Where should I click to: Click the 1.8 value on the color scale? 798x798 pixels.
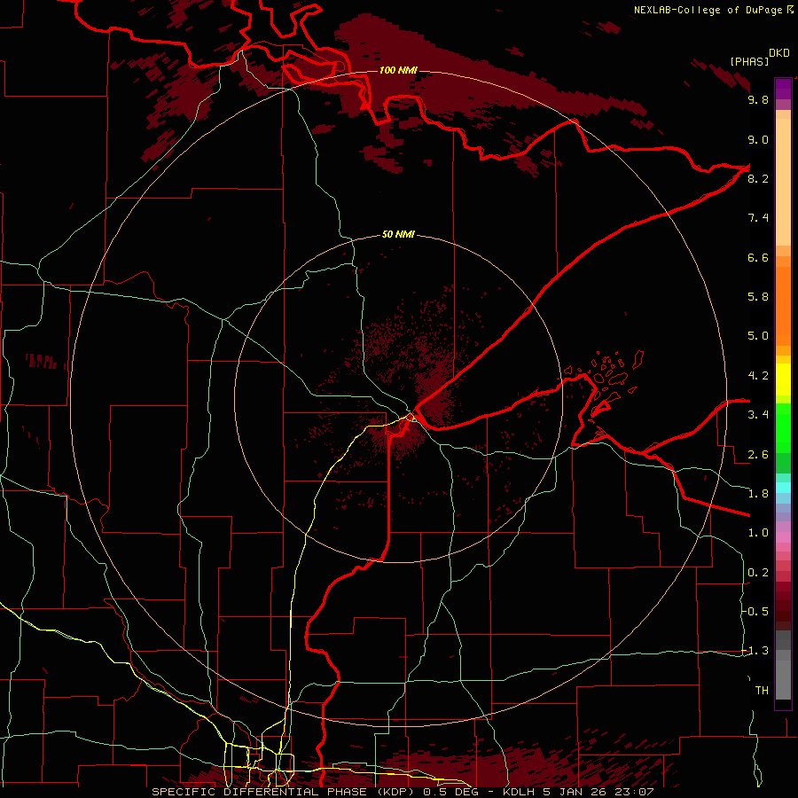[758, 494]
